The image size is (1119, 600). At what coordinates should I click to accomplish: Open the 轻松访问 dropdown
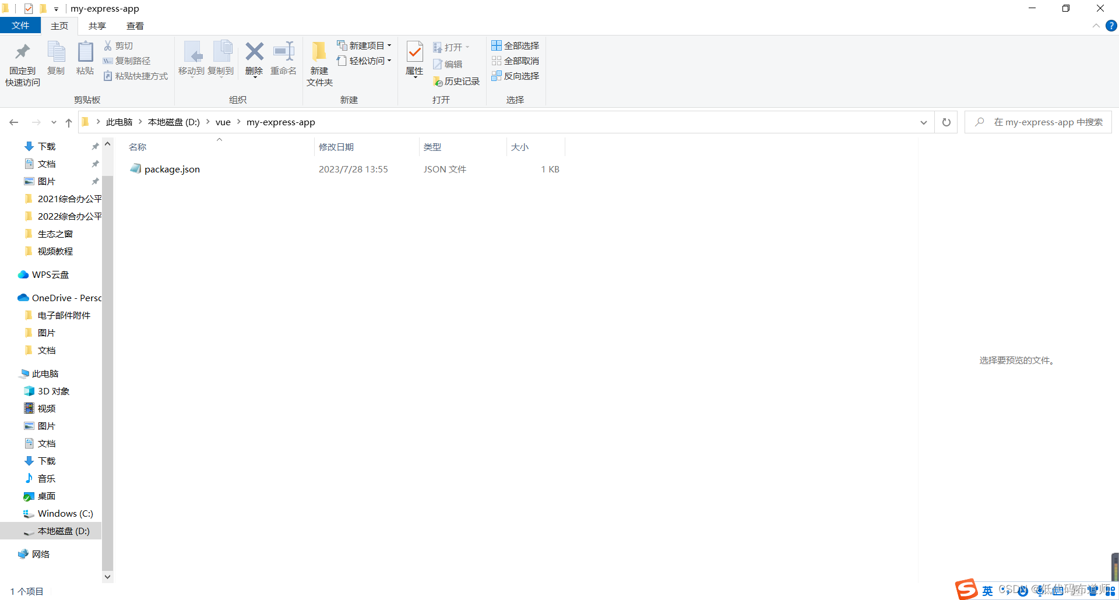click(364, 61)
